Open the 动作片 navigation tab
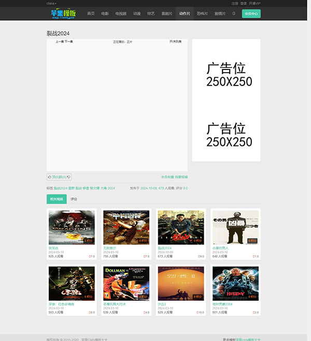Viewport: 311px width, 341px height. (185, 13)
